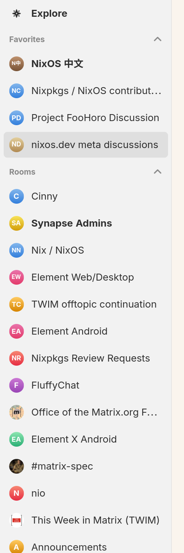This screenshot has width=184, height=553.
Task: Click the This Week in Matrix avatar
Action: (16, 520)
